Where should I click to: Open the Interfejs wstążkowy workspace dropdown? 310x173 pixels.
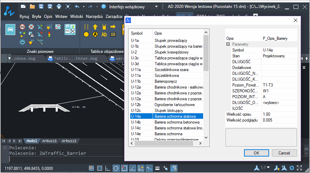coord(134,7)
